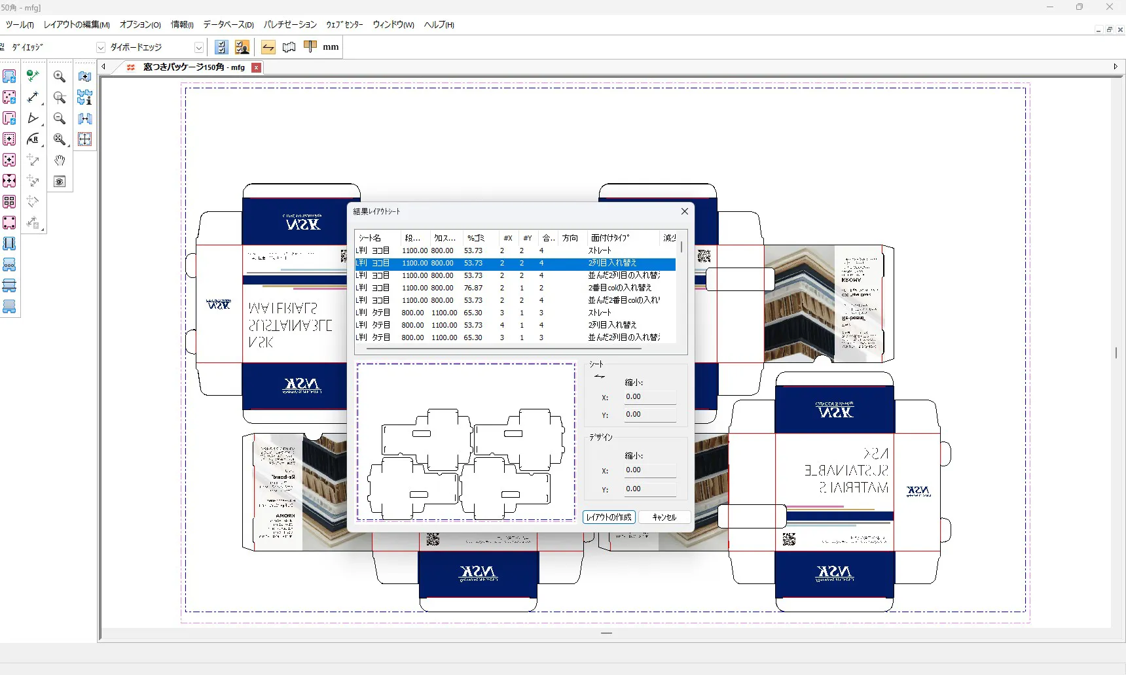Toggle the eye view mode icon
This screenshot has height=675, width=1126.
coord(60,181)
